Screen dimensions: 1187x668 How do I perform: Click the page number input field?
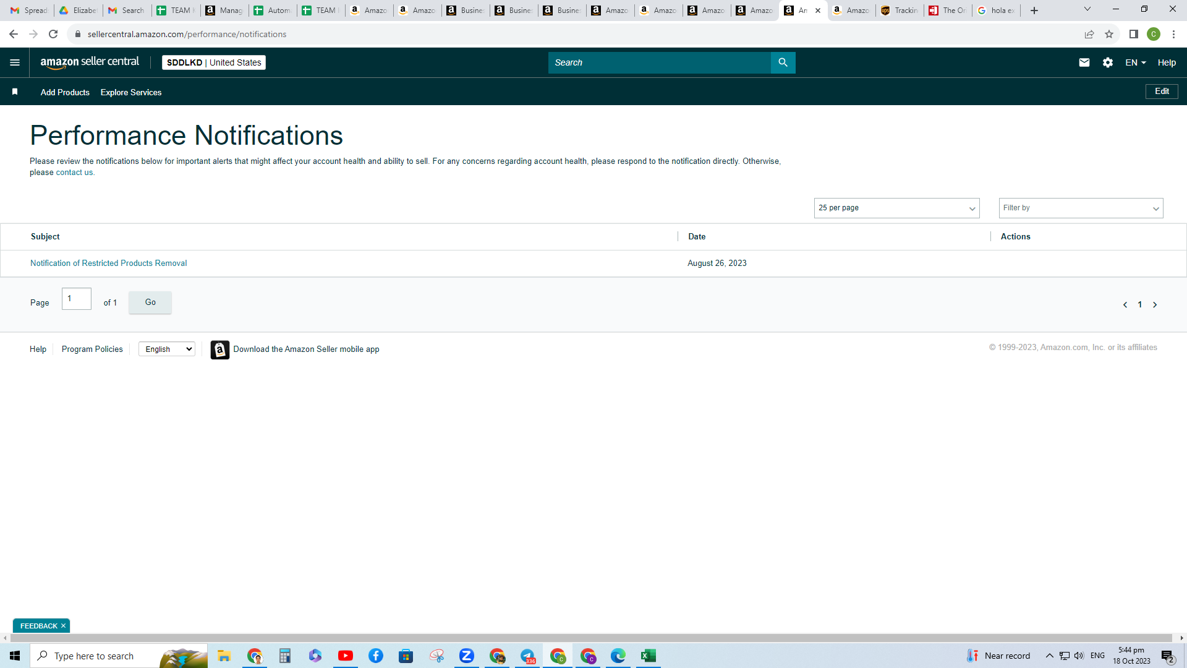[x=77, y=299]
